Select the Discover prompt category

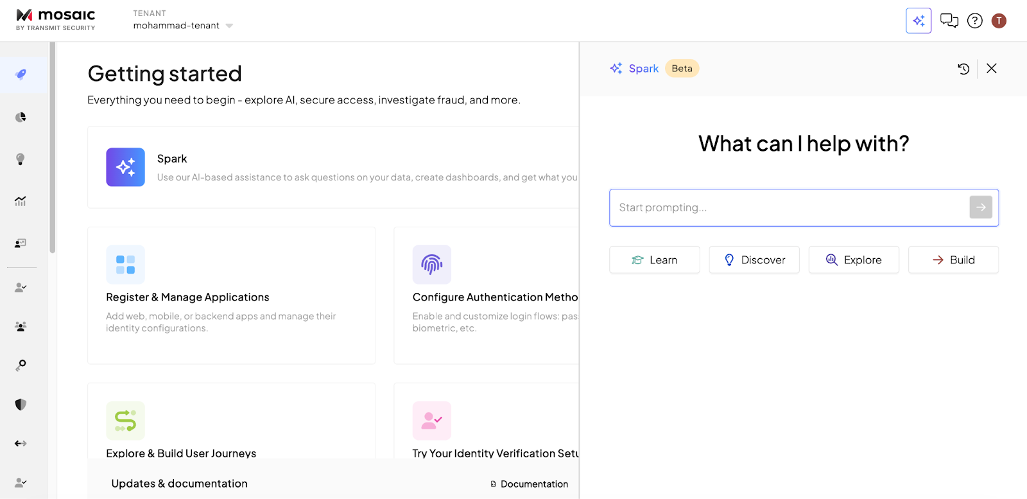coord(754,260)
